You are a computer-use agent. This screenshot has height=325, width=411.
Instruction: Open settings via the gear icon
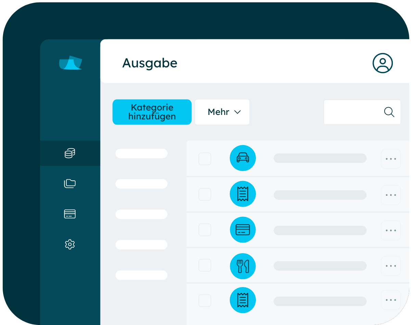[x=70, y=244]
